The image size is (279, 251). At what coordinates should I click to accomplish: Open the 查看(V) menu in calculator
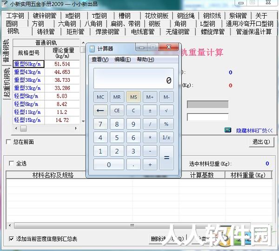100,59
